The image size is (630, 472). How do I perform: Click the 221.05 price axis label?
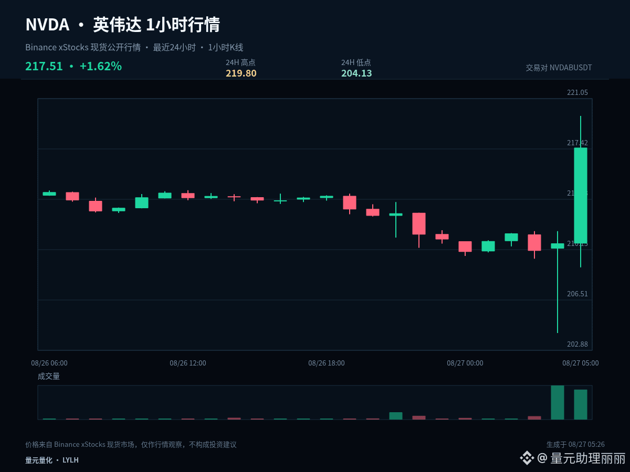577,92
